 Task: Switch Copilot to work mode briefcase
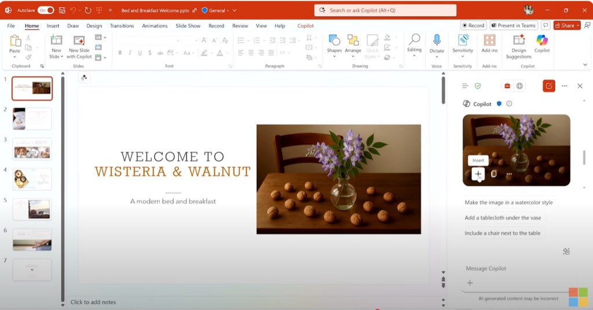tap(507, 86)
